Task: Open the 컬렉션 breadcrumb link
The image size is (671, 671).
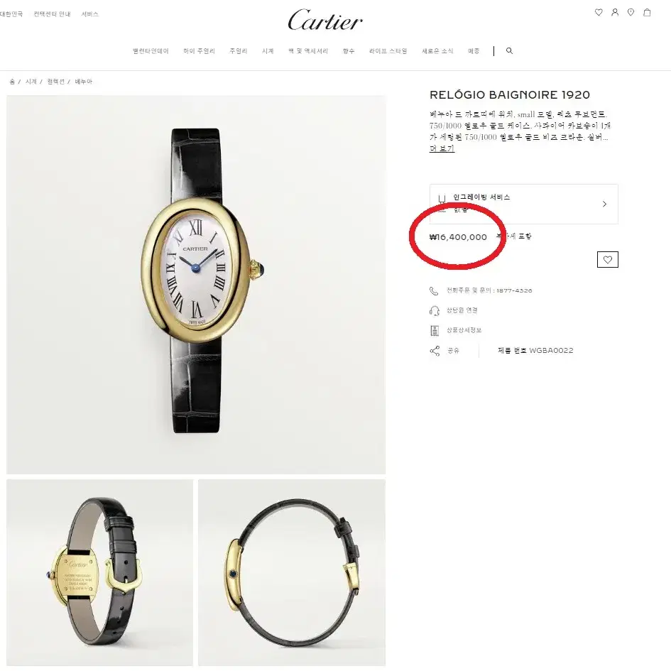Action: pyautogui.click(x=55, y=82)
